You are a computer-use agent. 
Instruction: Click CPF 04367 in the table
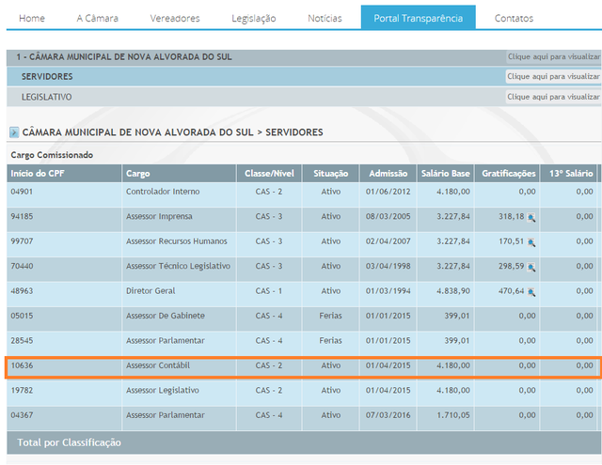point(22,415)
